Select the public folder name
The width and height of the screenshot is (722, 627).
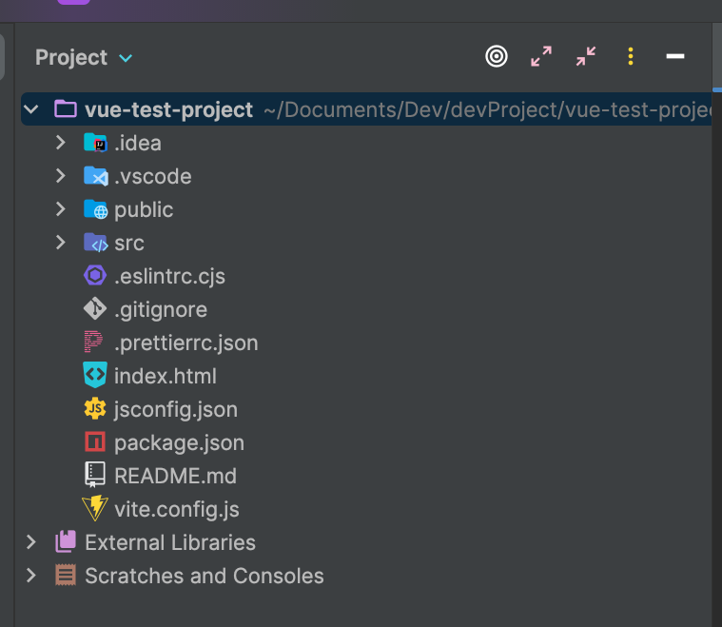point(144,210)
